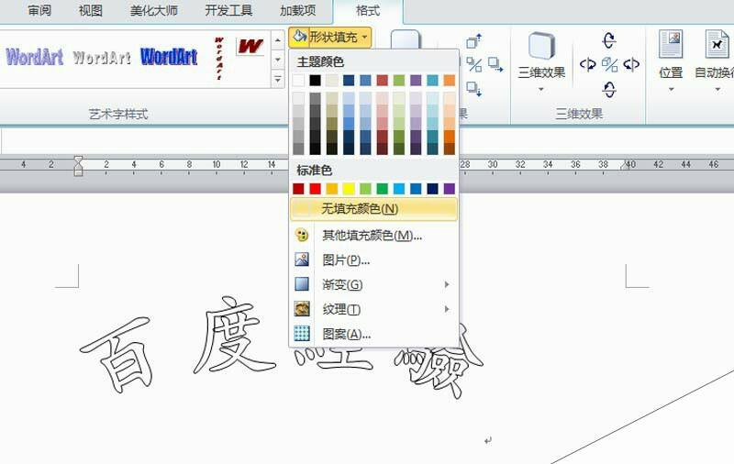734x464 pixels.
Task: Switch to the 视图 ribbon tab
Action: pyautogui.click(x=90, y=10)
